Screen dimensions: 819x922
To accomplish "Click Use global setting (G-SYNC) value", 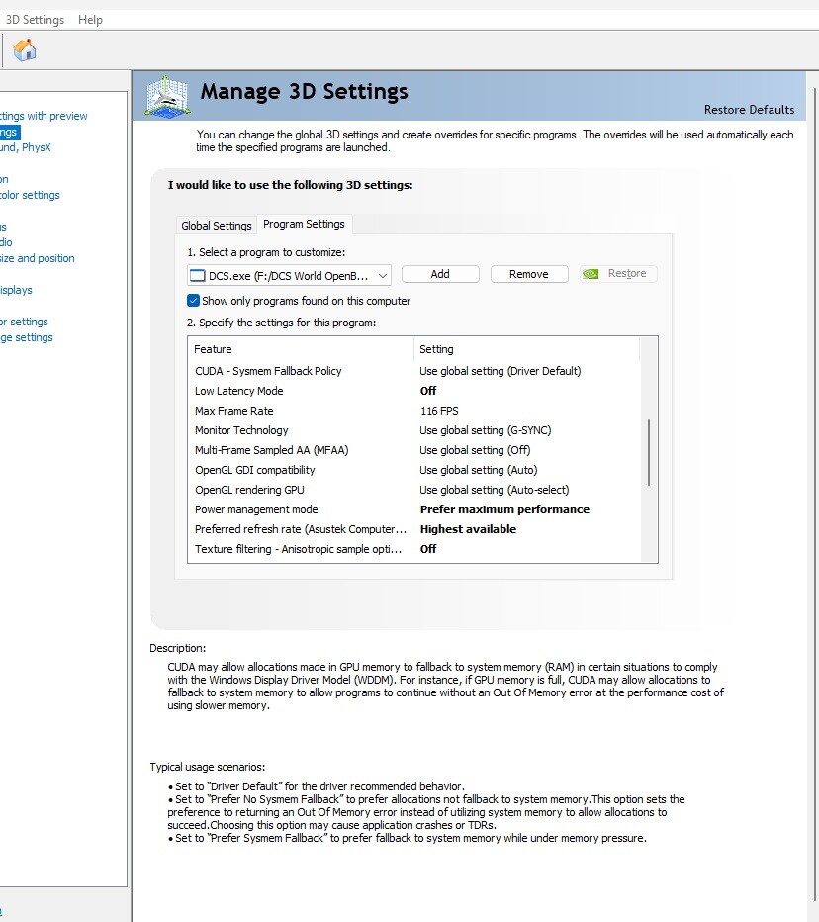I will 485,430.
